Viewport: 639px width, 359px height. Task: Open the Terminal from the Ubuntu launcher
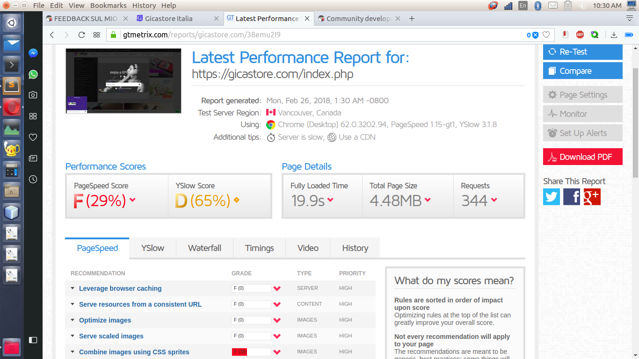[x=12, y=65]
